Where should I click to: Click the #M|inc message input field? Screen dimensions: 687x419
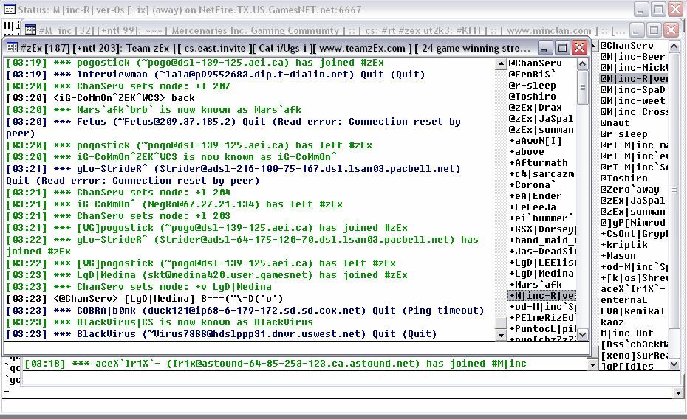click(x=349, y=378)
